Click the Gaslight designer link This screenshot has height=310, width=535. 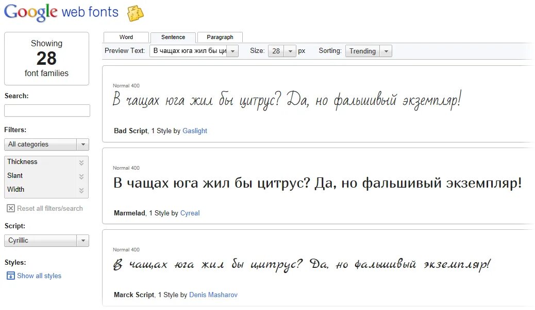195,131
